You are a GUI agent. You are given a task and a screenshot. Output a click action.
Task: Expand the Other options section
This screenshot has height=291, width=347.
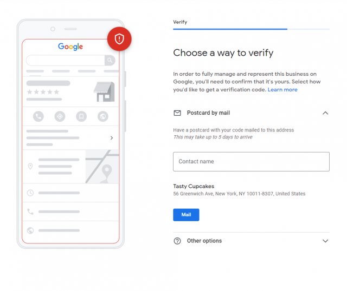325,241
